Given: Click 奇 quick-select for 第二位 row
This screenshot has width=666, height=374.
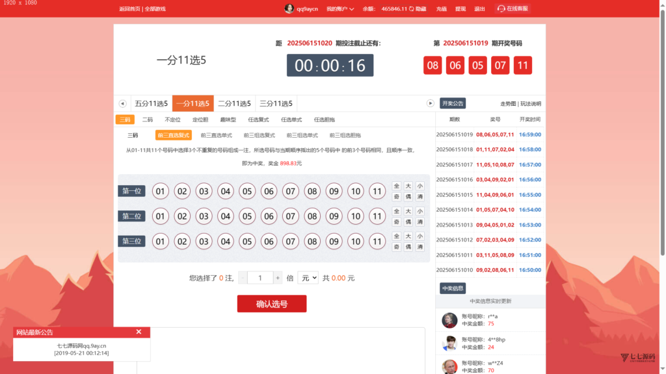Looking at the screenshot, I should tap(396, 222).
